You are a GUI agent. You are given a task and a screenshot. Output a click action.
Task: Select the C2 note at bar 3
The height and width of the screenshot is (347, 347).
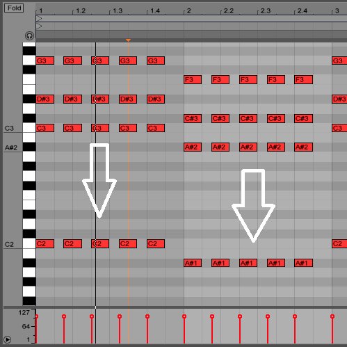pyautogui.click(x=339, y=244)
